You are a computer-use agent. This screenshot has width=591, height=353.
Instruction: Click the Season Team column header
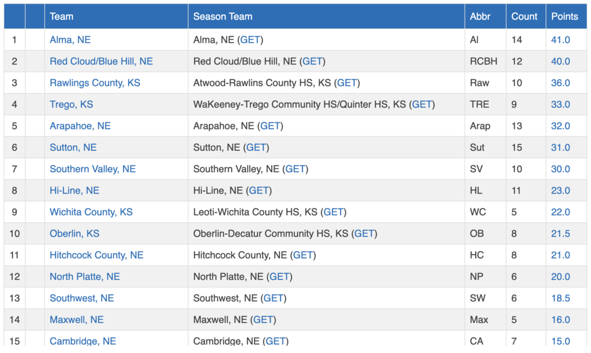click(x=223, y=17)
